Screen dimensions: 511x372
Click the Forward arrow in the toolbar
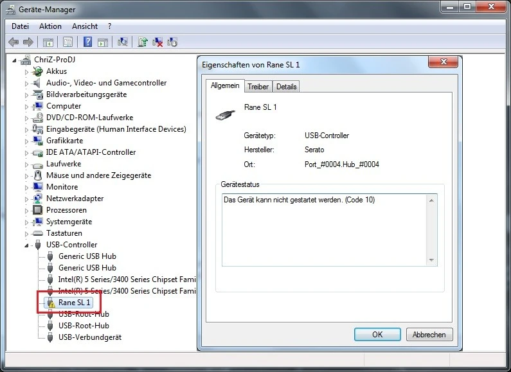(x=28, y=42)
